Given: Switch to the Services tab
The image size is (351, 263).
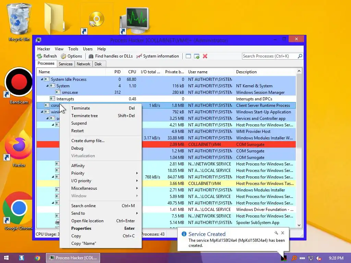Looking at the screenshot, I should (x=65, y=64).
